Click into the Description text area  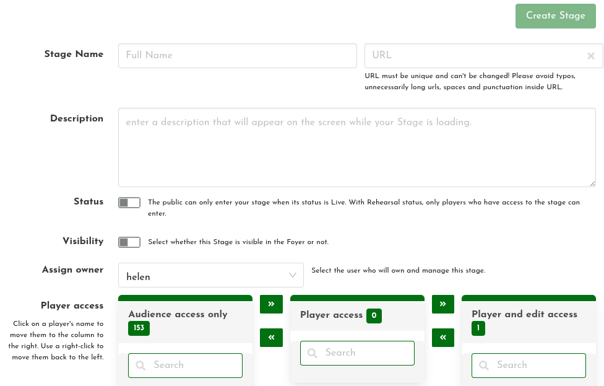point(356,147)
